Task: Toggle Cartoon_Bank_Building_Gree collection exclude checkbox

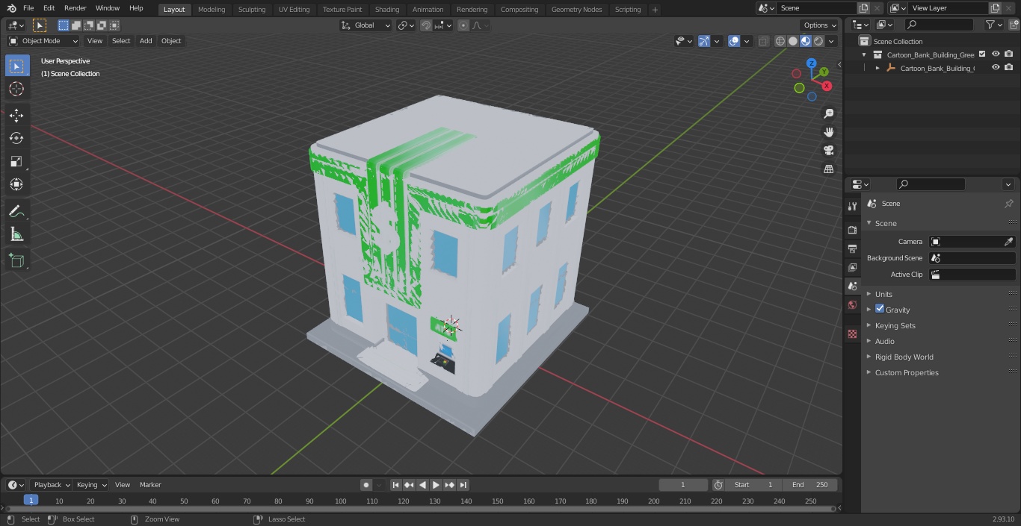Action: coord(982,54)
